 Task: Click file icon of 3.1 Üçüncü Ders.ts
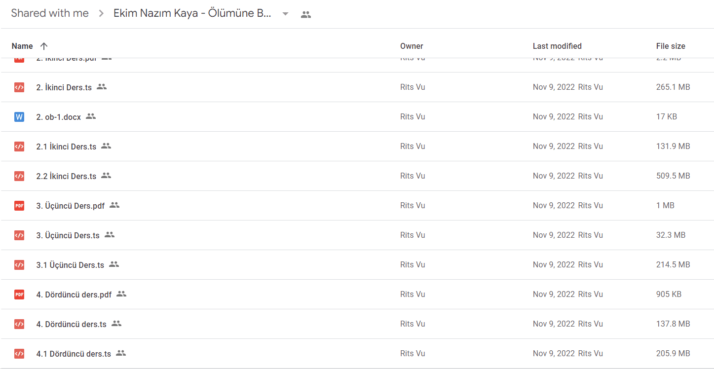pos(19,265)
